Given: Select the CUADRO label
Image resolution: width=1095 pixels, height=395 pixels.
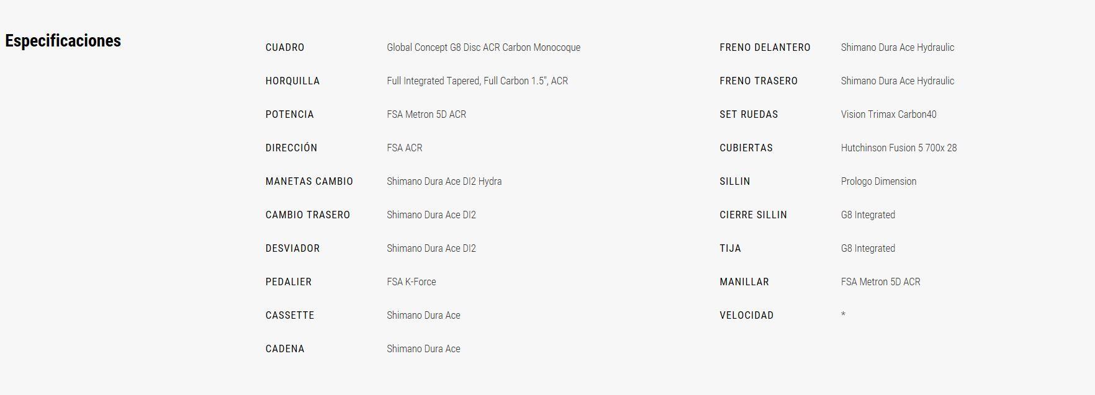Looking at the screenshot, I should point(285,48).
